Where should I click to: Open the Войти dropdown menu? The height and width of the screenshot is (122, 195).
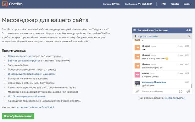[x=188, y=4]
